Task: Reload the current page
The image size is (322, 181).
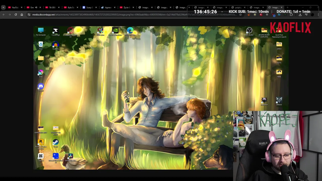Action: [x=16, y=15]
